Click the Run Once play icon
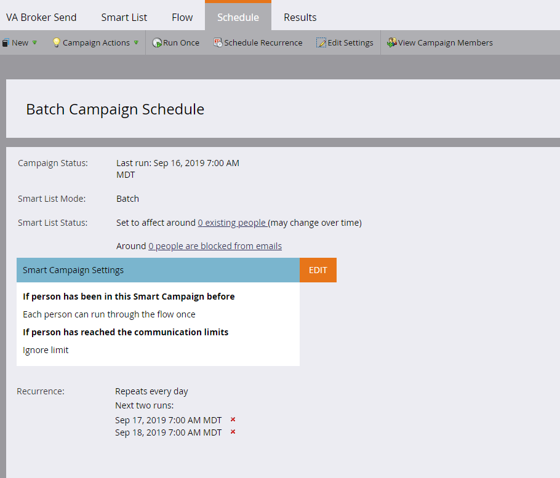The image size is (560, 478). pos(157,43)
